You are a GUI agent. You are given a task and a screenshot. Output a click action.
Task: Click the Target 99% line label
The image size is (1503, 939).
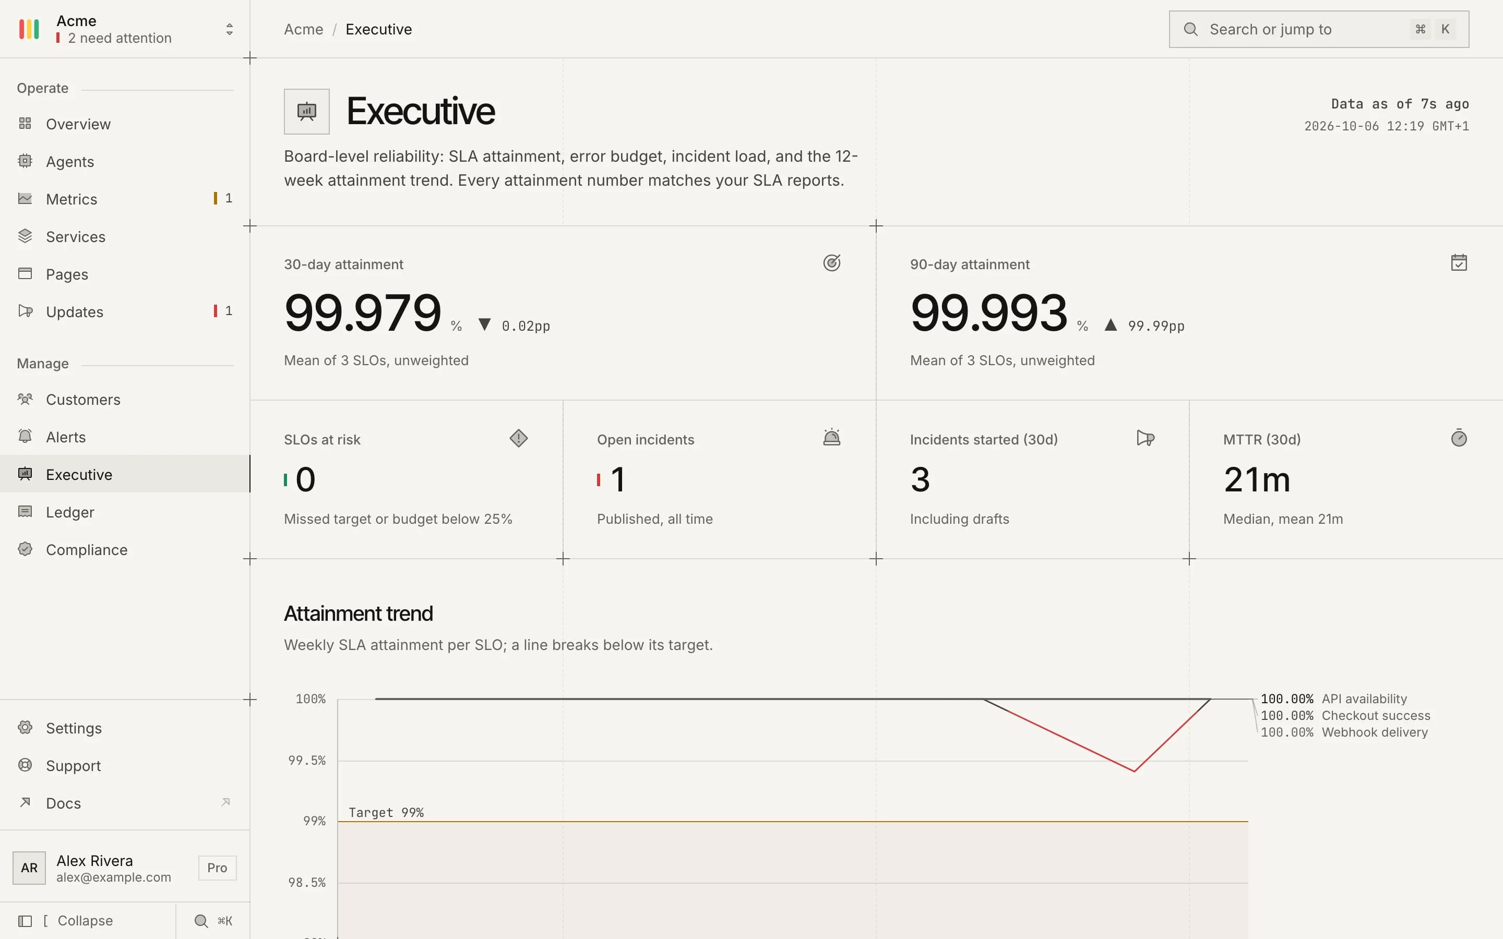click(x=386, y=812)
